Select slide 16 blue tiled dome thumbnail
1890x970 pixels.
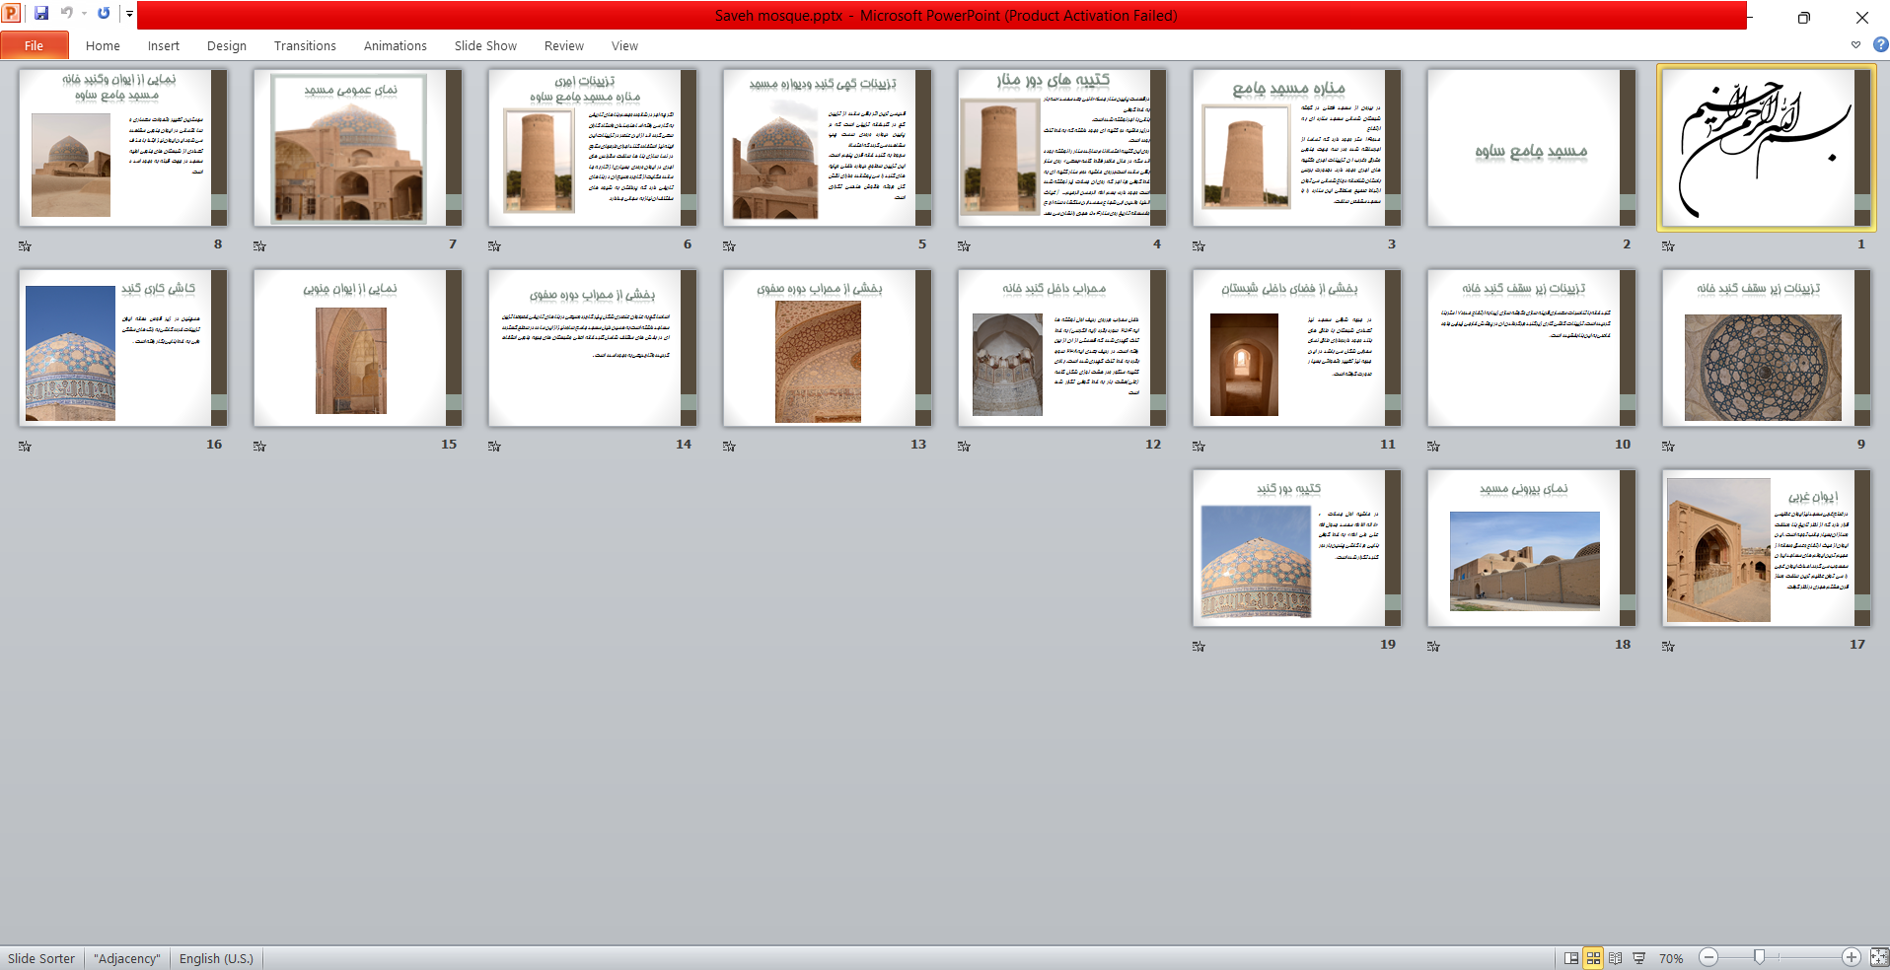coord(122,348)
